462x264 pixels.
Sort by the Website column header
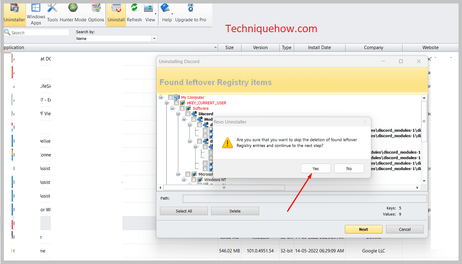[430, 47]
